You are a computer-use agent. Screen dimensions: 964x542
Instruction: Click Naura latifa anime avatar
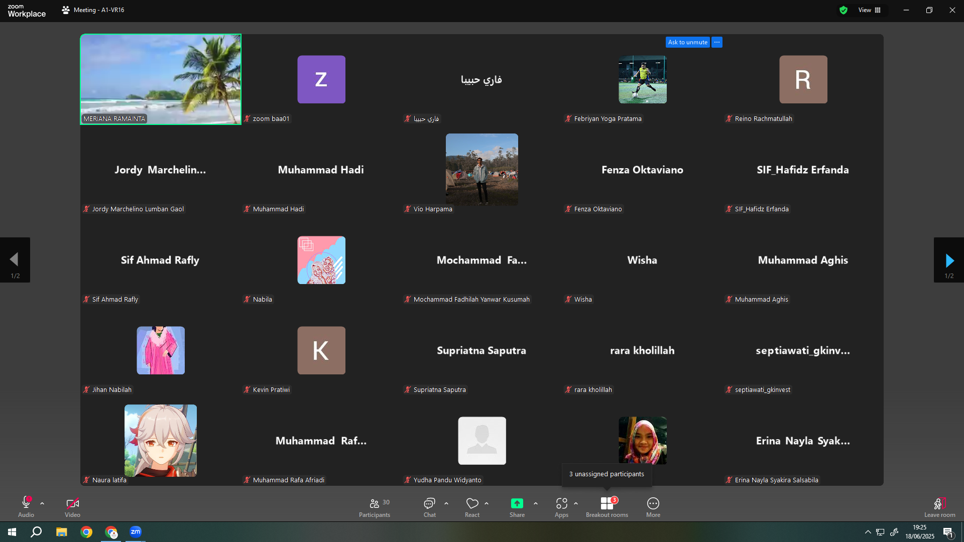tap(161, 441)
